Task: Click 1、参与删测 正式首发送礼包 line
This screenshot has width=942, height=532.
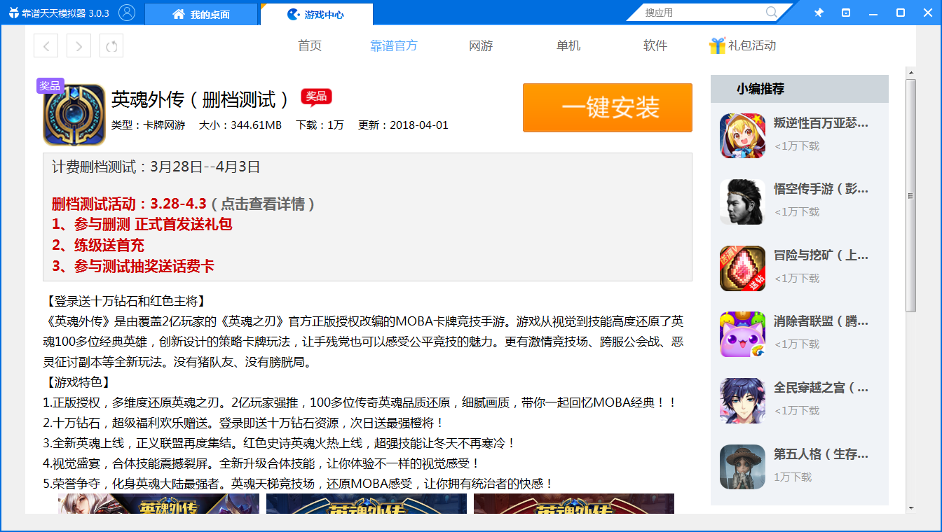Action: (x=142, y=225)
